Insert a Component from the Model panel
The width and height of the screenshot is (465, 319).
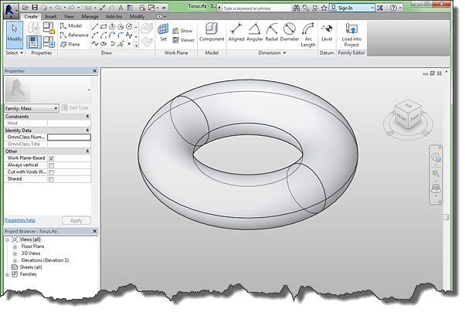[x=212, y=32]
